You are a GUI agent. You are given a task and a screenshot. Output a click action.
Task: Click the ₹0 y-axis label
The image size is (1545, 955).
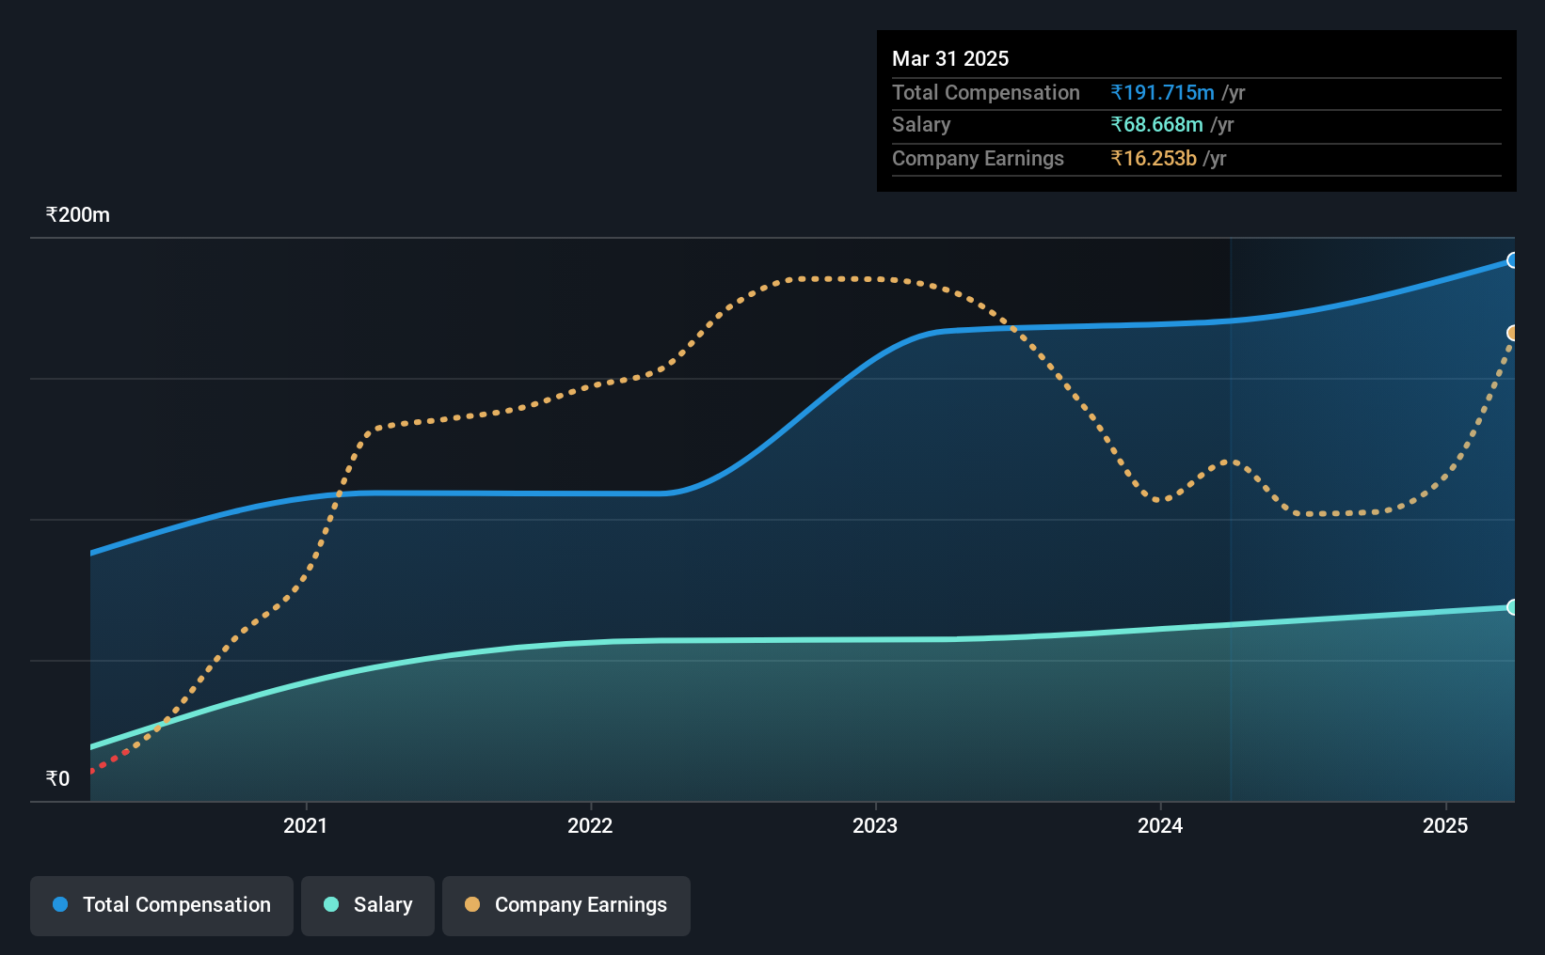(x=57, y=778)
